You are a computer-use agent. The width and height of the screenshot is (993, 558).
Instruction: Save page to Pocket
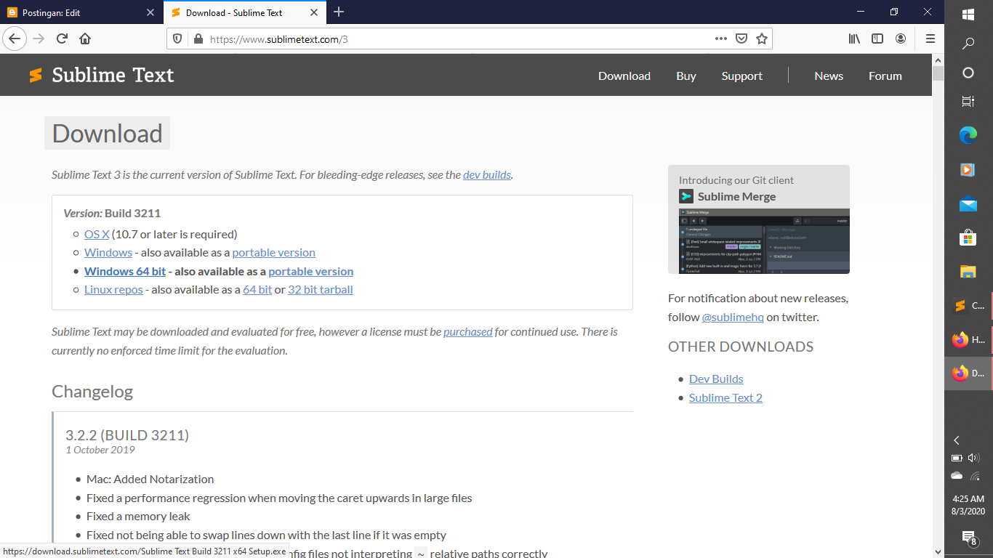(x=741, y=39)
